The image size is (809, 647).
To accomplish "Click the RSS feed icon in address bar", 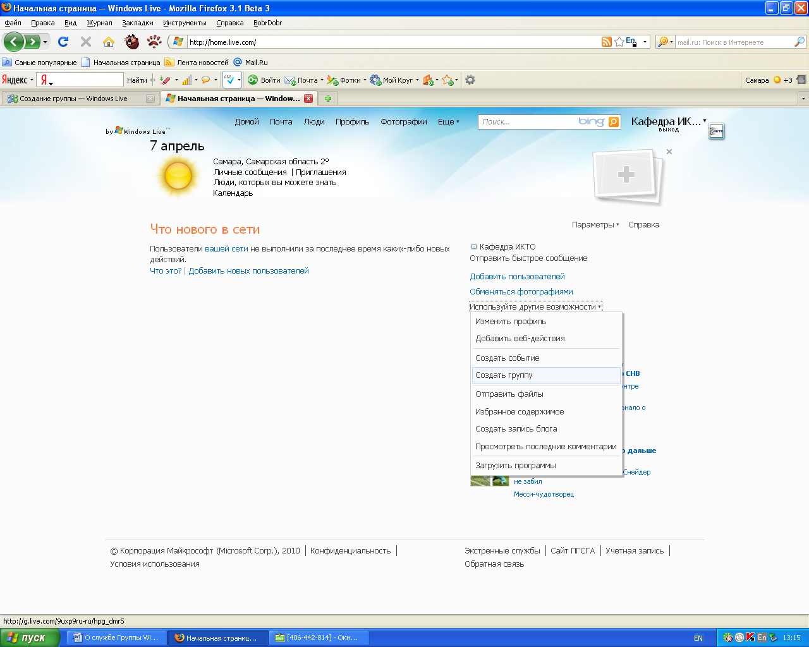I will tap(607, 42).
